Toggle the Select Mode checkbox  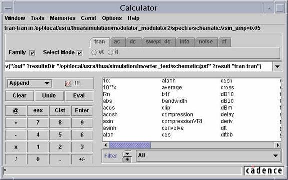(x=80, y=53)
